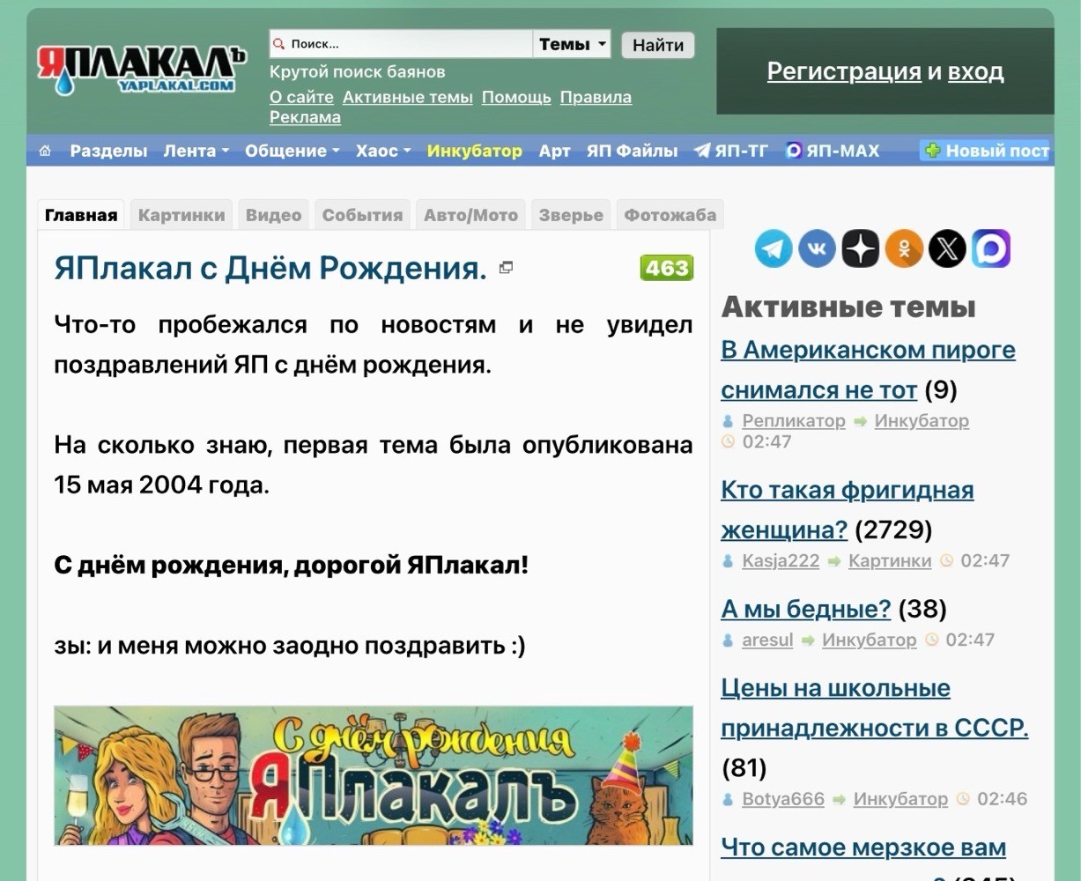The image size is (1081, 881).
Task: Open the post title ЯПлакал с Днём Рождения
Action: (270, 268)
